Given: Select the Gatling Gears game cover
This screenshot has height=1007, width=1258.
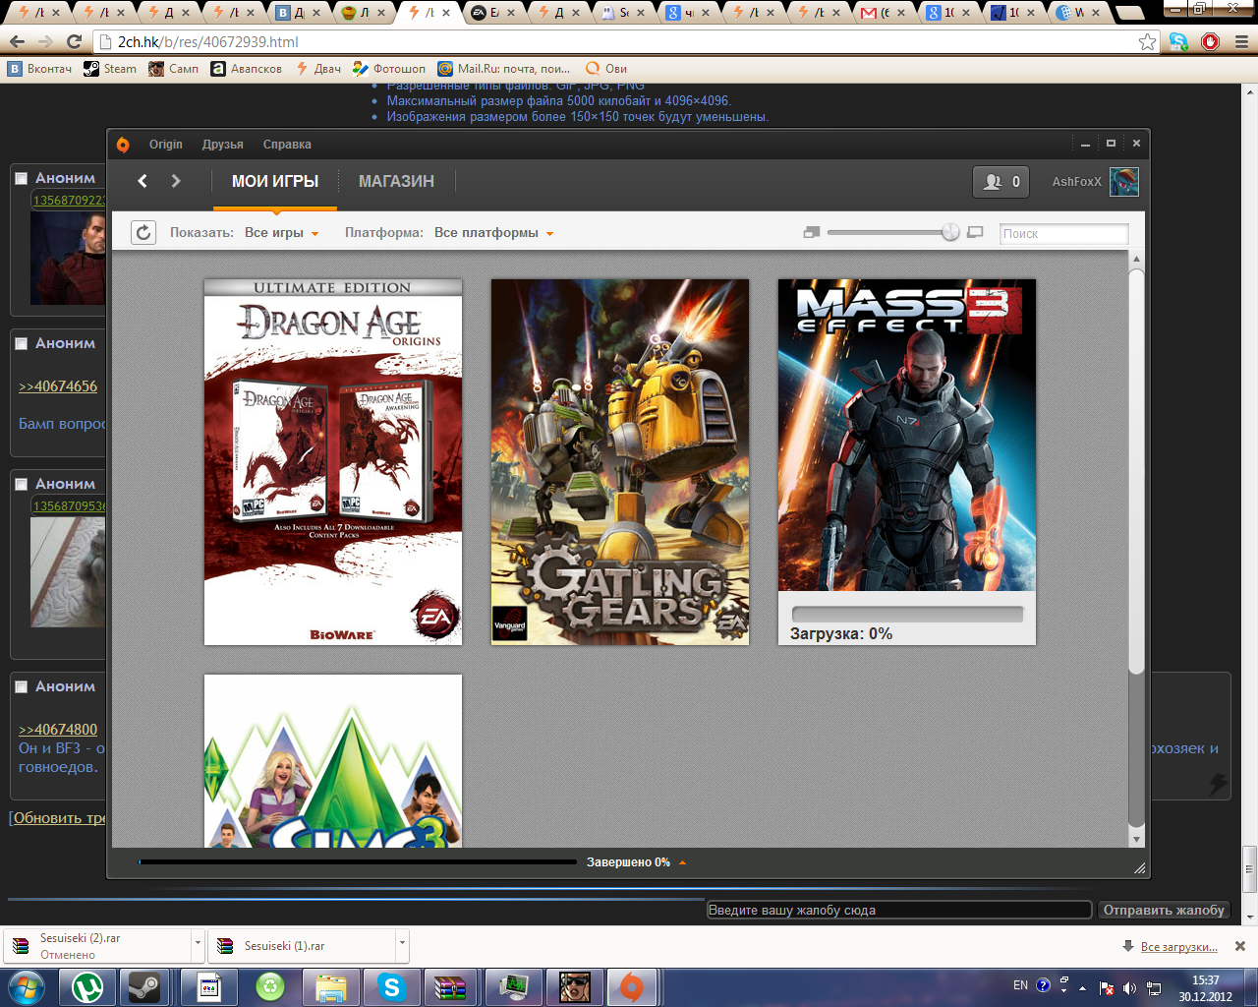Looking at the screenshot, I should pos(620,462).
